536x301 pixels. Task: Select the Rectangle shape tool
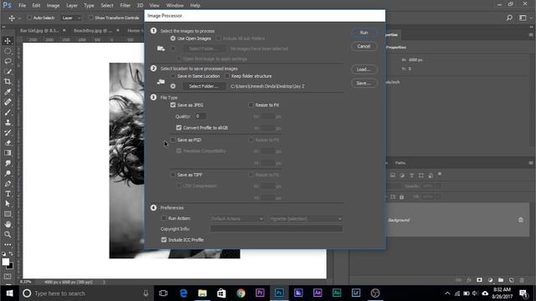point(8,214)
